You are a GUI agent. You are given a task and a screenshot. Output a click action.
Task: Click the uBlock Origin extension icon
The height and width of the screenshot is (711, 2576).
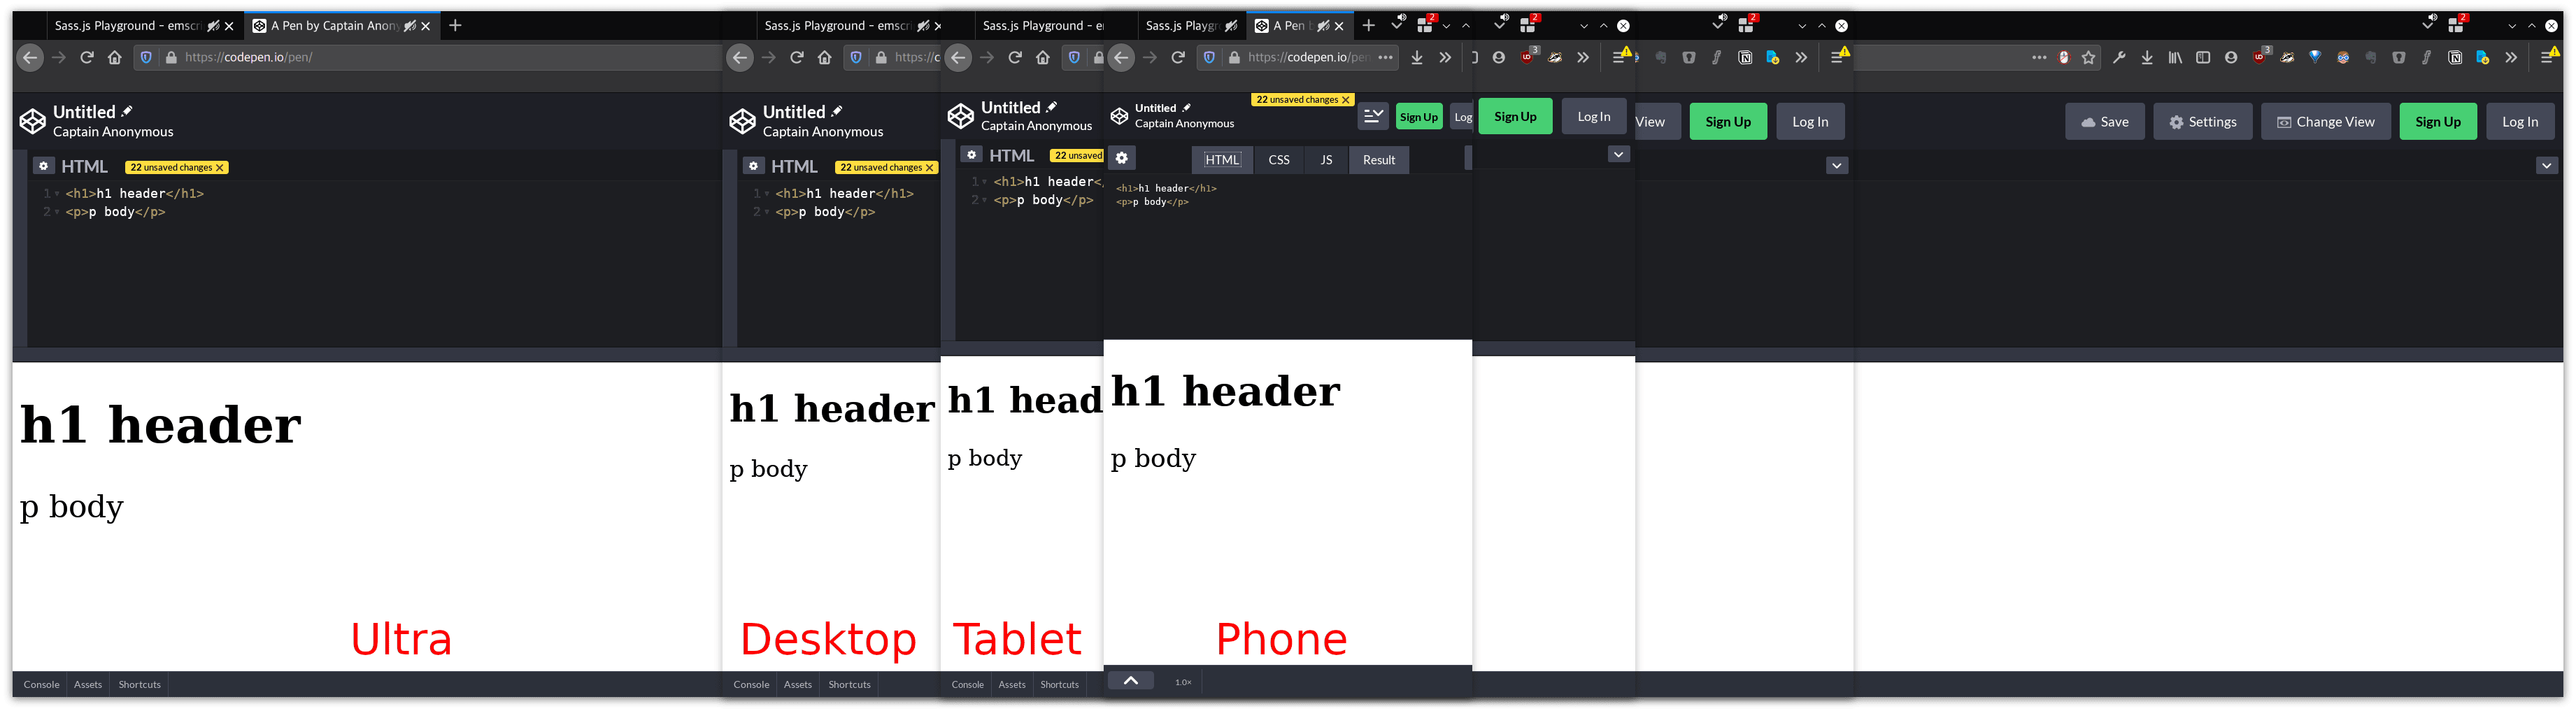[x=2258, y=57]
